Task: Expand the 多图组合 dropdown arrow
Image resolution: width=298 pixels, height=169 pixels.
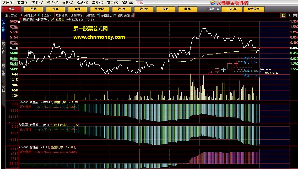Action: pos(115,15)
